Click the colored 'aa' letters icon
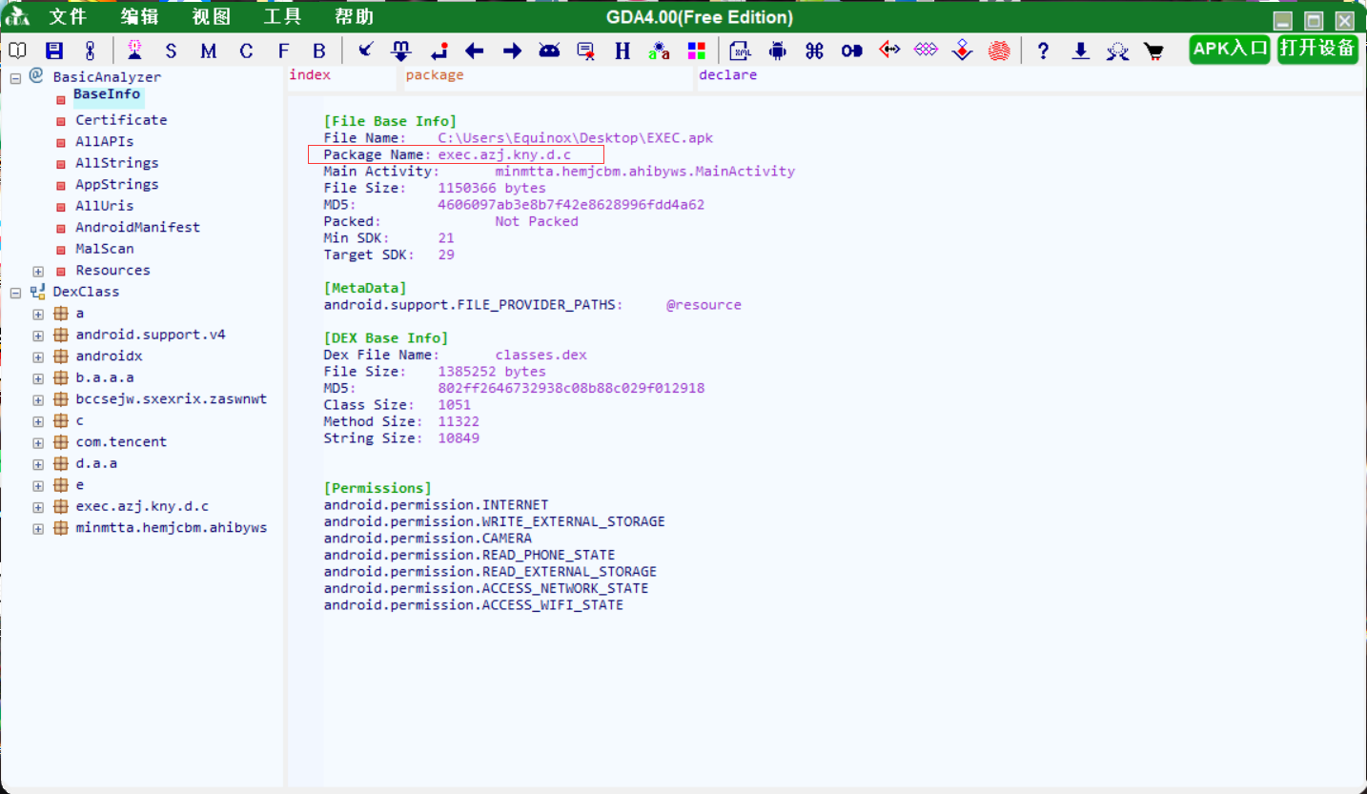Viewport: 1367px width, 794px height. [x=659, y=51]
